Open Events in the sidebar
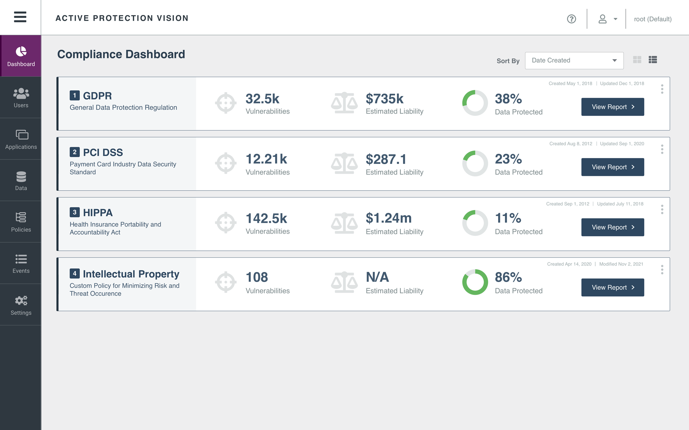This screenshot has height=430, width=689. [21, 263]
